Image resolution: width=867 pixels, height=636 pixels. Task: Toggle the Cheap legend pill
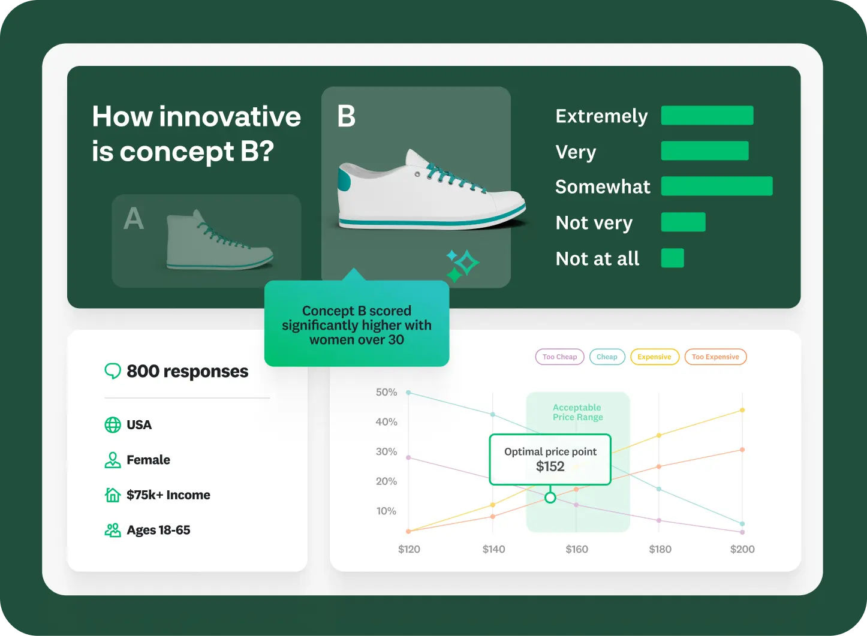(607, 357)
